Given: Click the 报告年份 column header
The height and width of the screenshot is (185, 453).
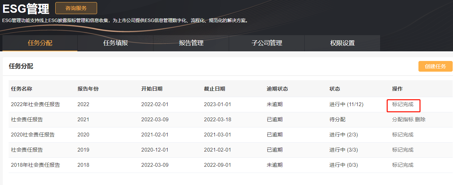Looking at the screenshot, I should point(88,89).
